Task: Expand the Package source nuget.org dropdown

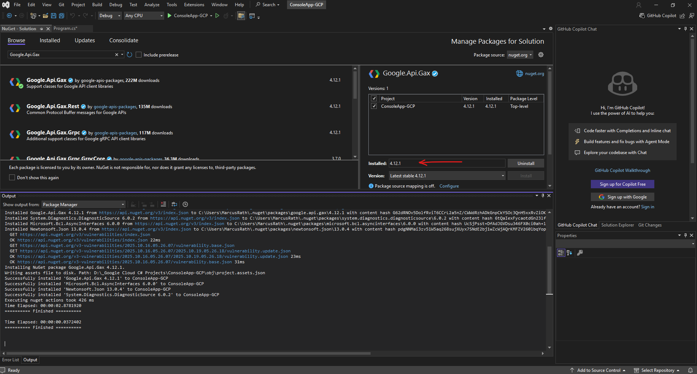Action: [520, 55]
